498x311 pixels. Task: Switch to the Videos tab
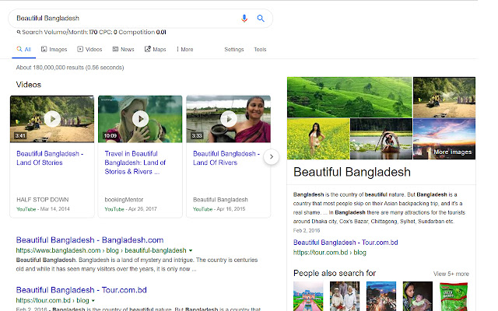click(89, 50)
